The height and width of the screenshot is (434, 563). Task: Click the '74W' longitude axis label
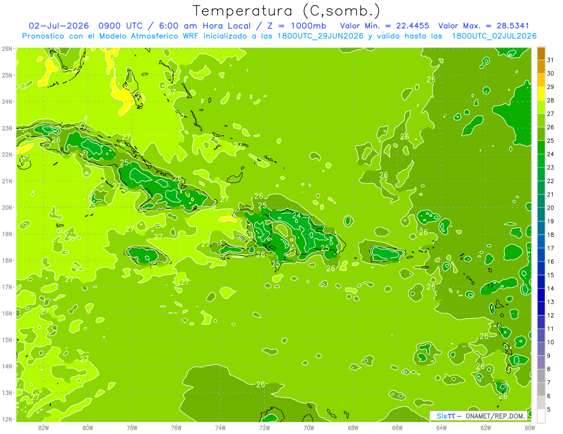pos(220,427)
